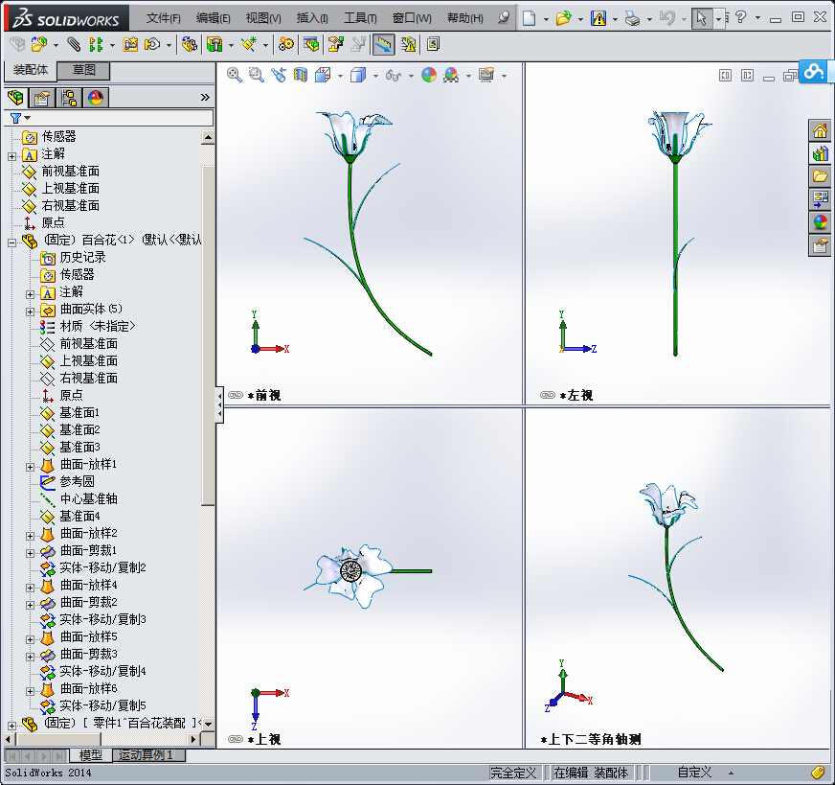Click the Zoom to Area icon
This screenshot has width=835, height=785.
257,75
